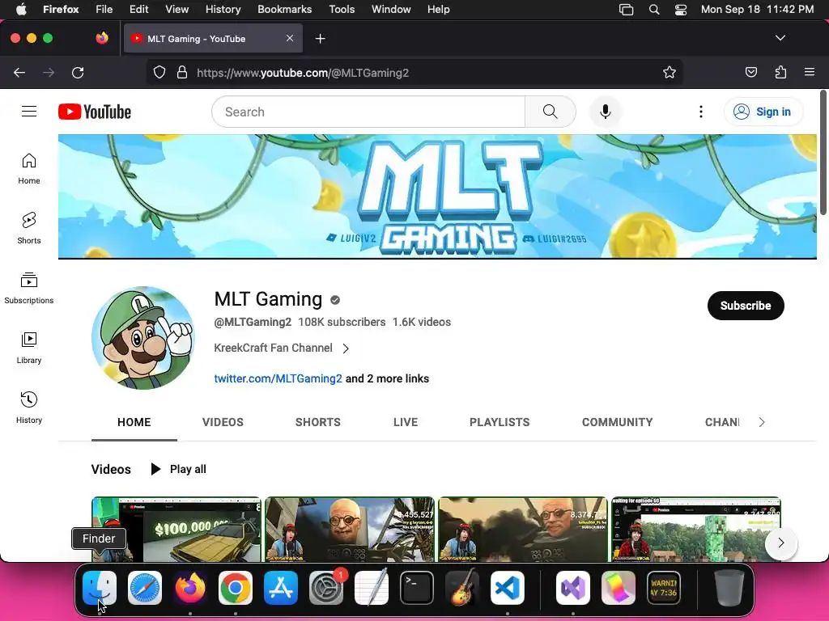Click the Subscribe button

[x=746, y=306]
